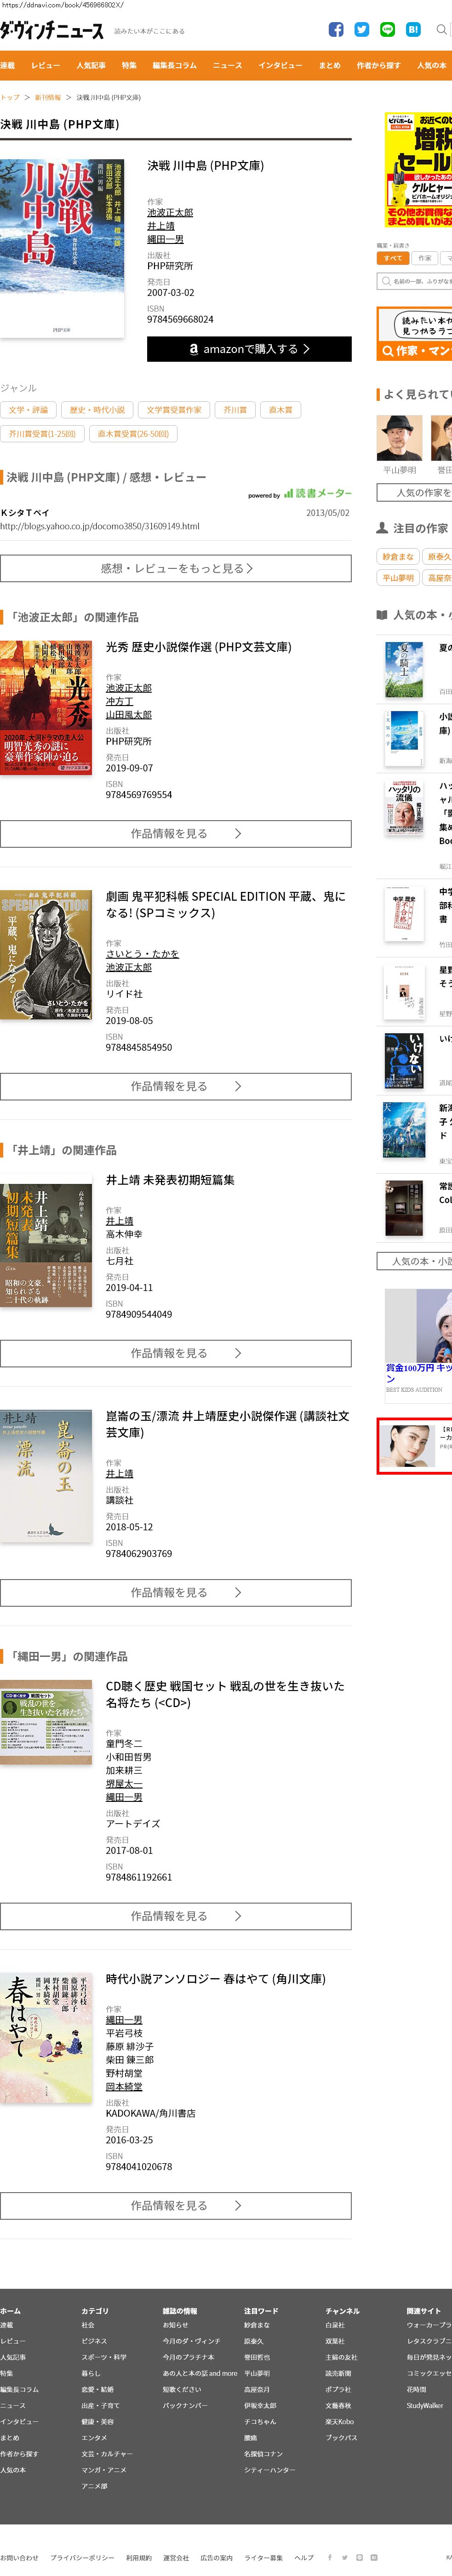The width and height of the screenshot is (452, 2576).
Task: Click the Twitter icon in the footer
Action: (345, 2557)
